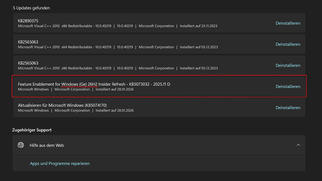Image resolution: width=322 pixels, height=181 pixels.
Task: Click Deinstallieren for the x64 Redistributable KB2565063
Action: (288, 44)
